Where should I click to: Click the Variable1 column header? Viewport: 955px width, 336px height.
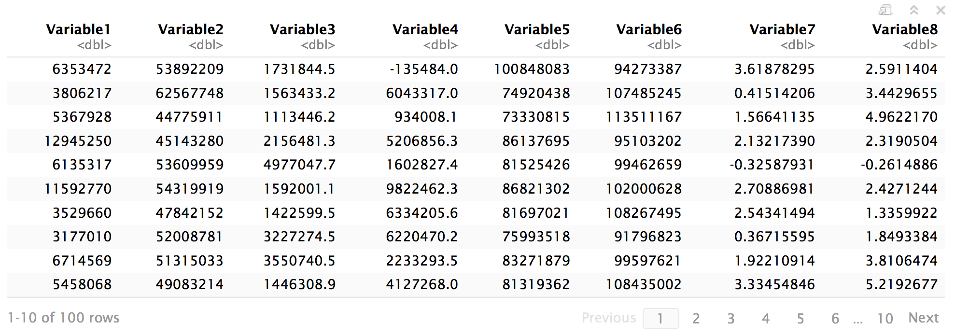(79, 29)
